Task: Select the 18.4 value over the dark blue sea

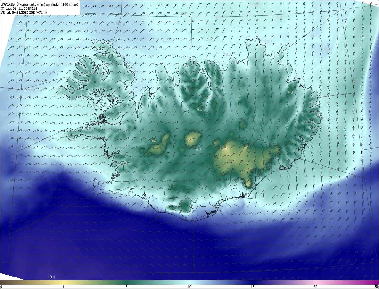Action: click(x=52, y=277)
